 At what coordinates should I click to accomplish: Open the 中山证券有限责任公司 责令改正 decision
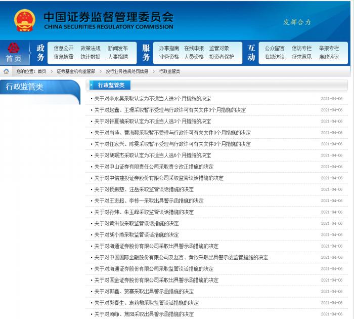tap(154, 167)
